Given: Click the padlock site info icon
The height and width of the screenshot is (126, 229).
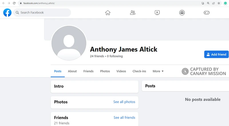Looking at the screenshot, I should pyautogui.click(x=21, y=3).
